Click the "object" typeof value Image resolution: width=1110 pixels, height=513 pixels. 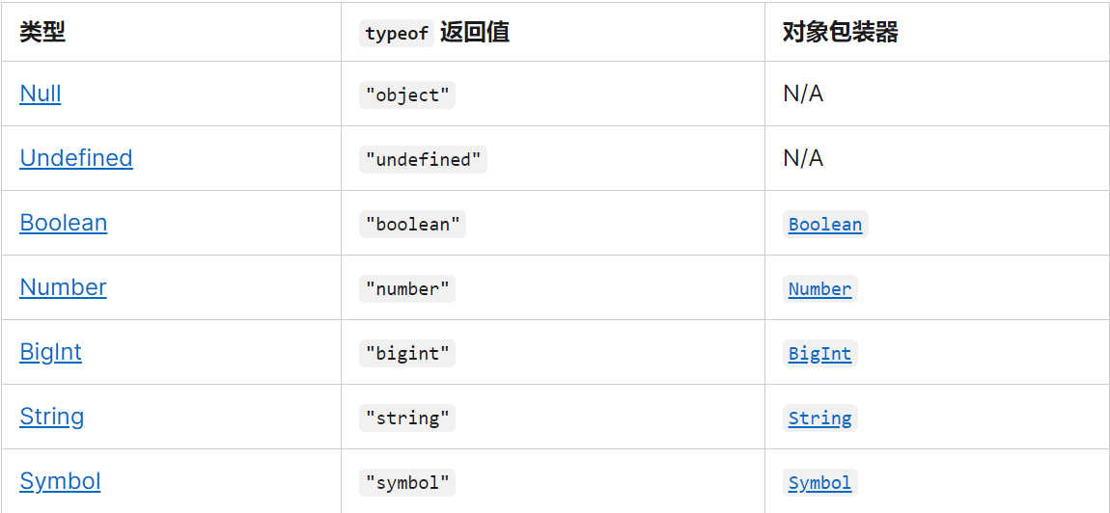(x=407, y=95)
